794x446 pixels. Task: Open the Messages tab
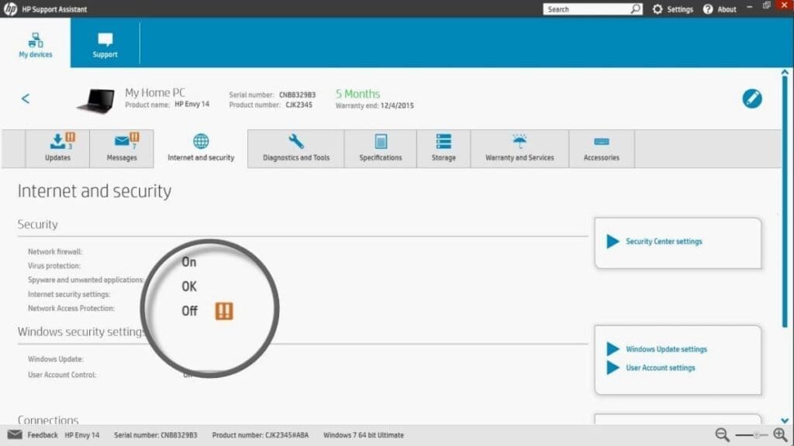tap(122, 148)
